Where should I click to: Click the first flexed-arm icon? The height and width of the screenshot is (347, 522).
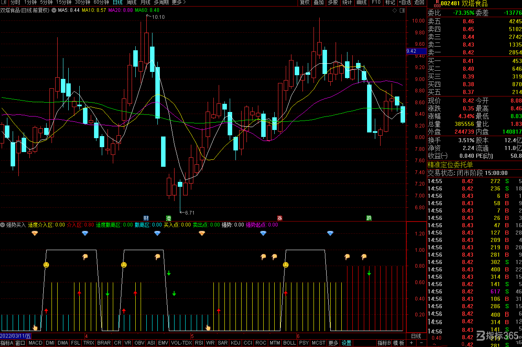(x=85, y=257)
